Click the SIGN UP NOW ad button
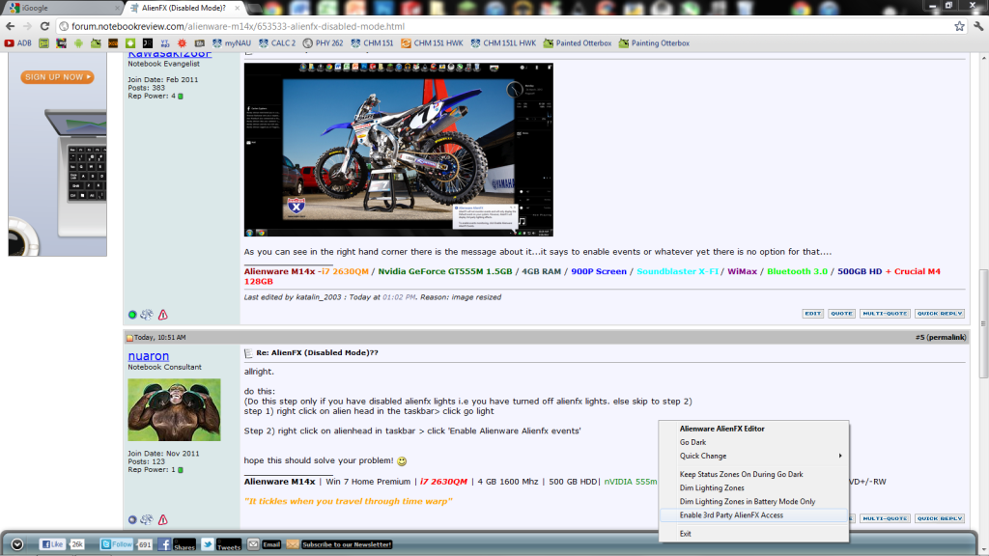The width and height of the screenshot is (989, 556). point(57,77)
